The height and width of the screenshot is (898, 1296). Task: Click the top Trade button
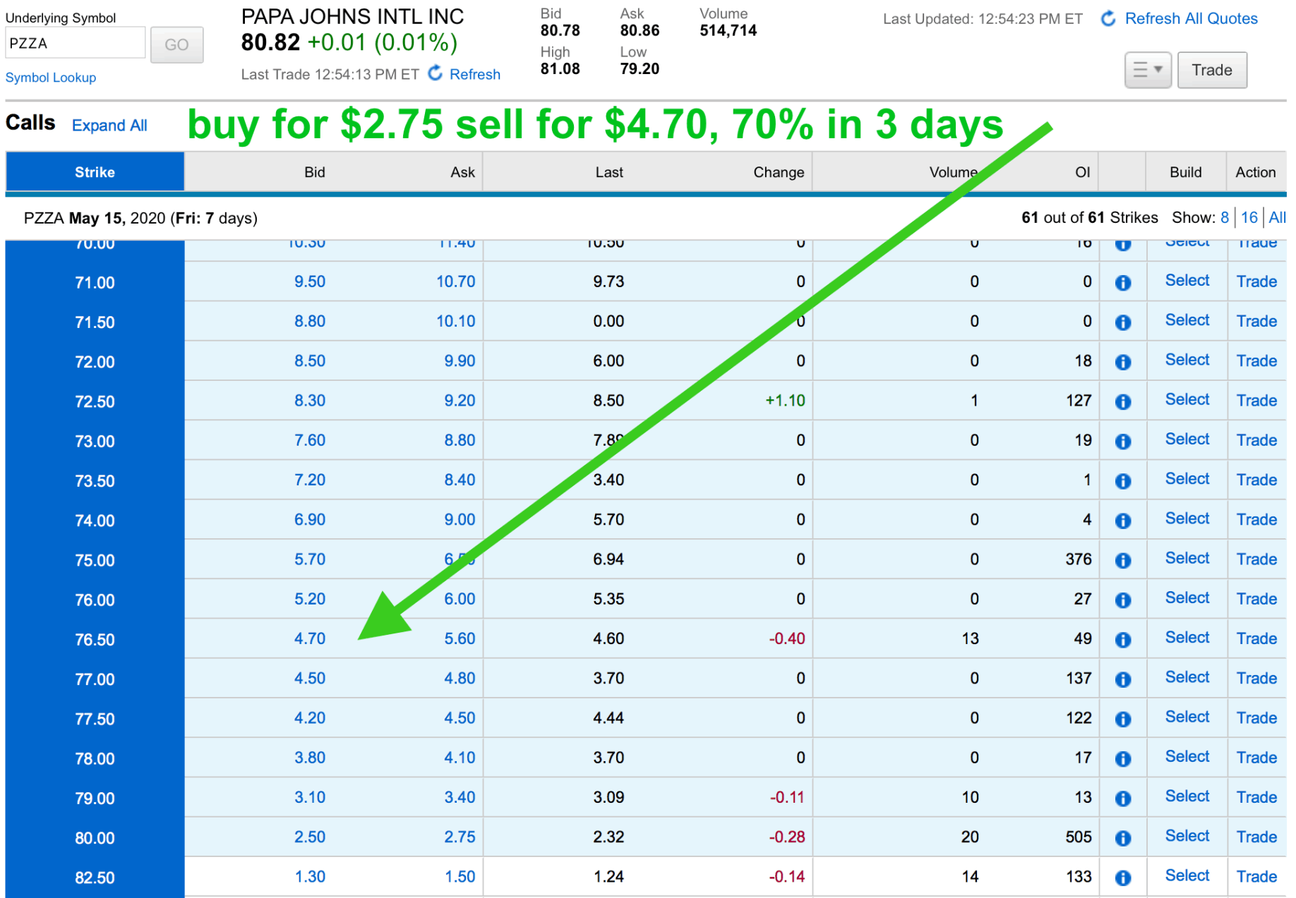[1212, 70]
